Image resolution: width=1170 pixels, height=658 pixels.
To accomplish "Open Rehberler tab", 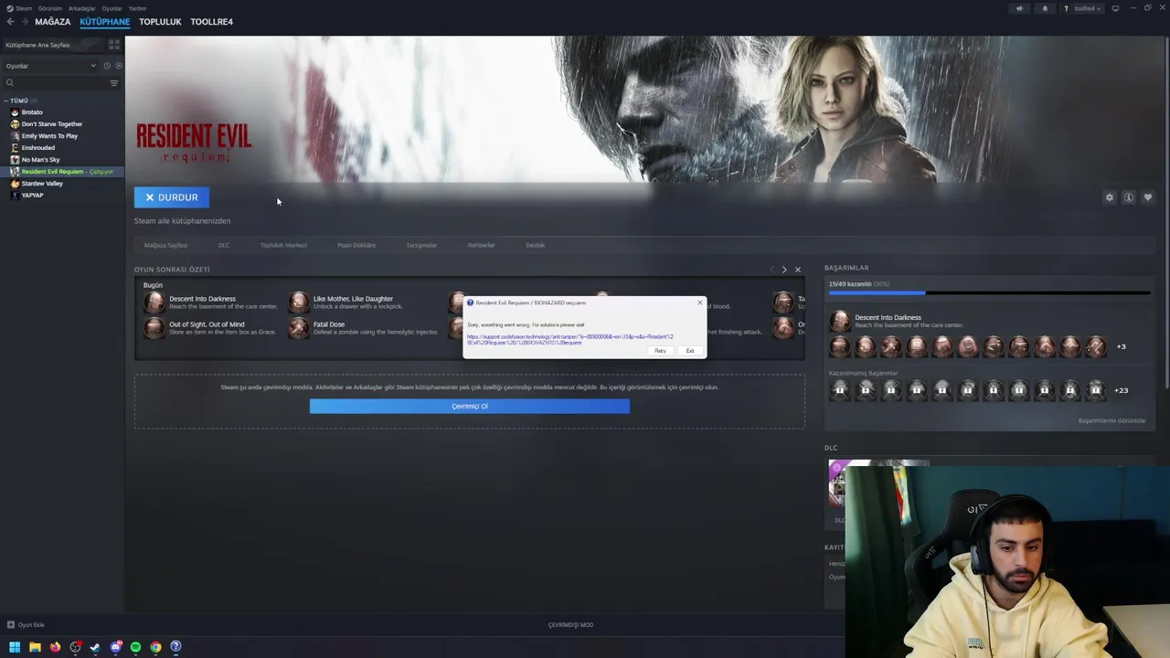I will click(x=482, y=245).
